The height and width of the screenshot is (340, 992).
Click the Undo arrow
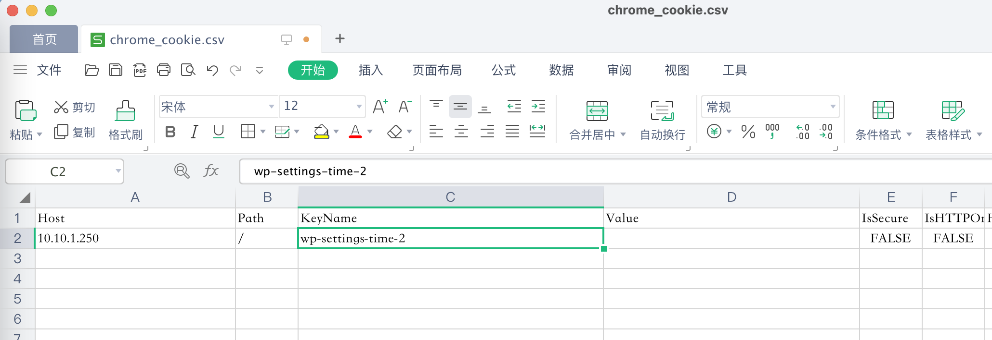[x=212, y=70]
